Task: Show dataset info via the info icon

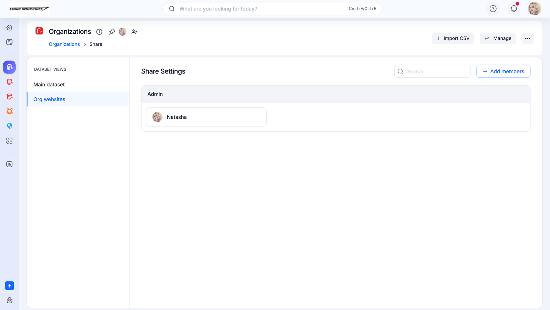Action: (99, 32)
